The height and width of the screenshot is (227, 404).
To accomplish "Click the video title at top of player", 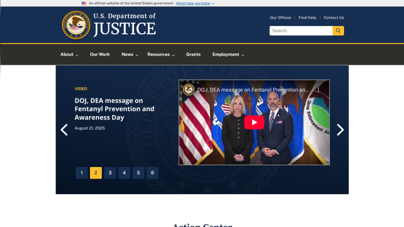I will pyautogui.click(x=253, y=90).
